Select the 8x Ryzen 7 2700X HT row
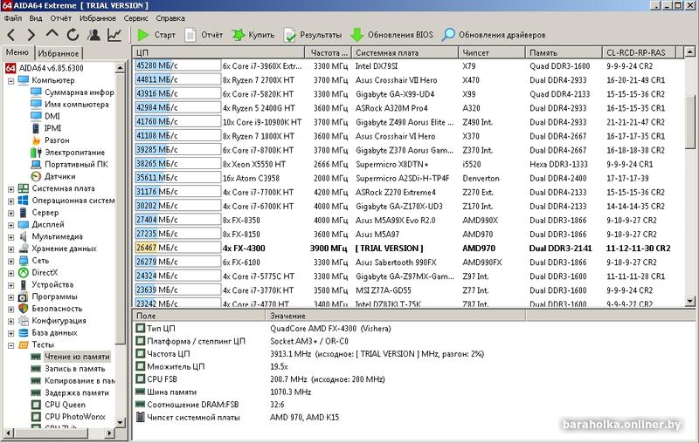The width and height of the screenshot is (699, 443). 409,80
